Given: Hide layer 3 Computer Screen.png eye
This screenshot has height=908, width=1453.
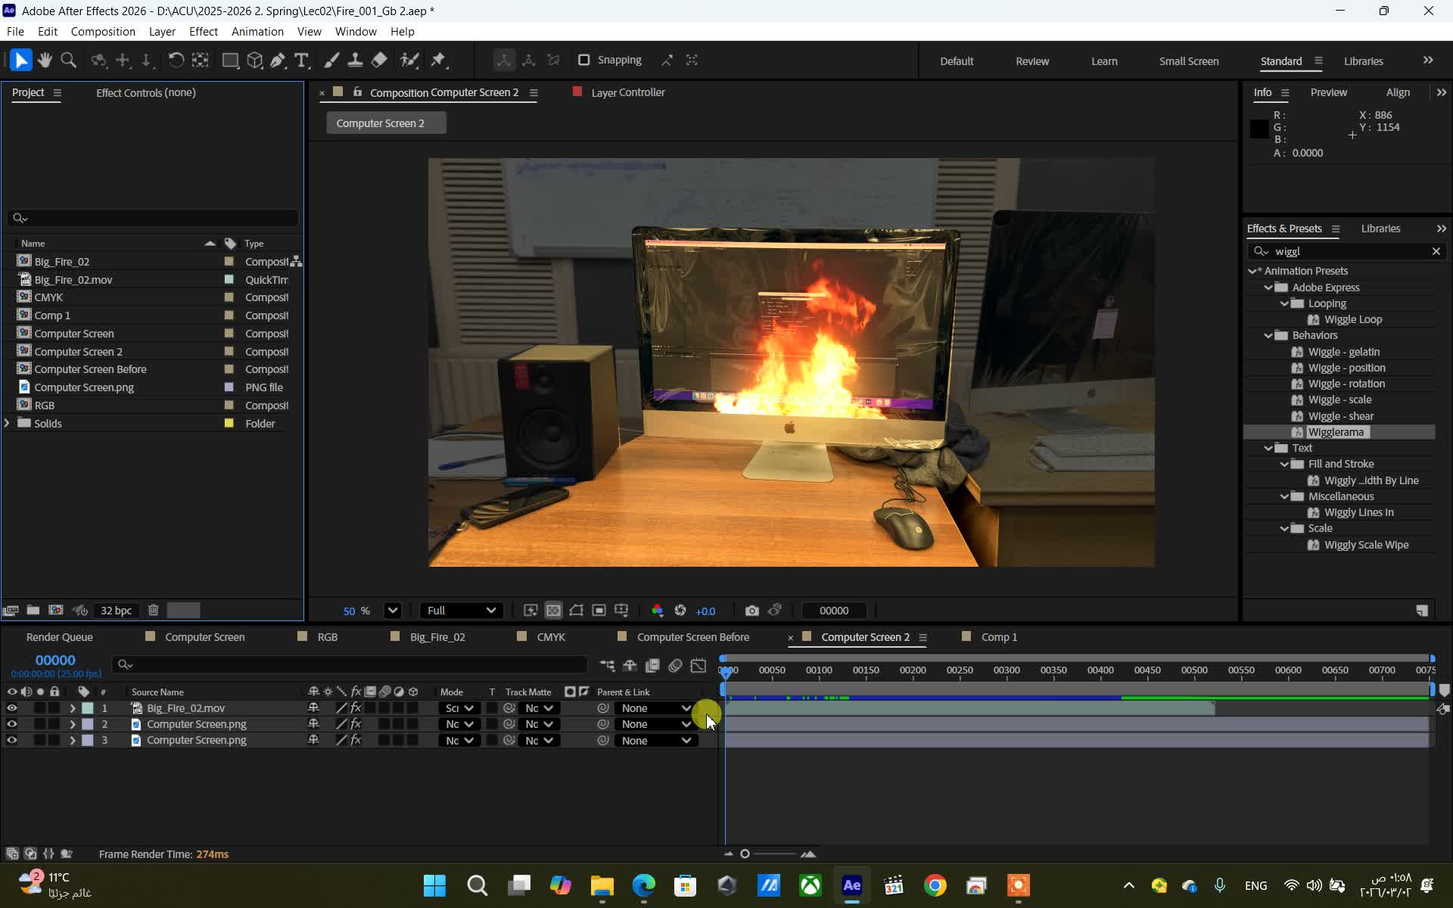Looking at the screenshot, I should point(11,740).
